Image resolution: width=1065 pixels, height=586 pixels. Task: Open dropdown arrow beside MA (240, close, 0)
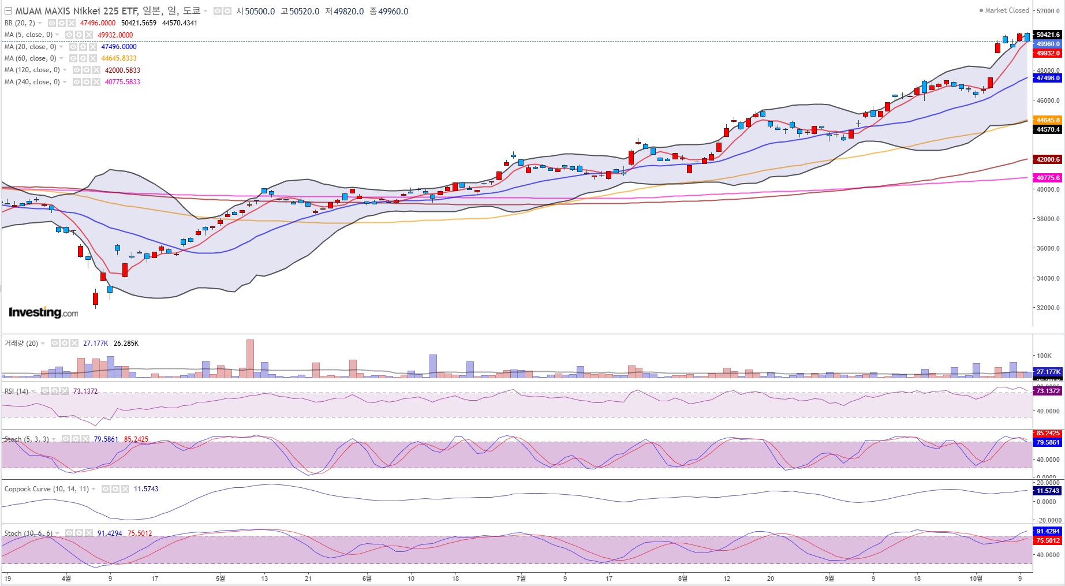tap(64, 82)
